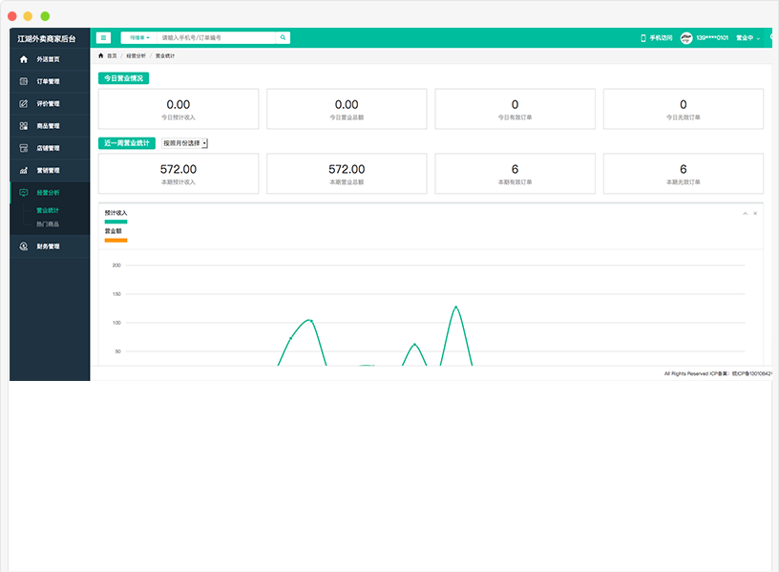Click the 近一周营业统计 label button
This screenshot has width=779, height=572.
coord(127,143)
